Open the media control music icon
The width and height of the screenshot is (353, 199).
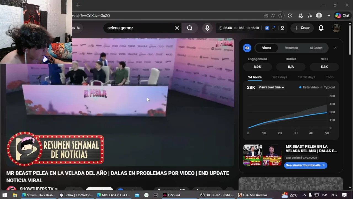tap(301, 16)
